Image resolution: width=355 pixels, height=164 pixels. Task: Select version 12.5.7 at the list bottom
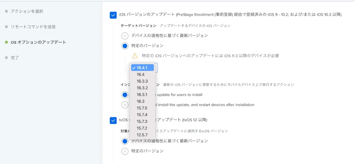pyautogui.click(x=142, y=135)
